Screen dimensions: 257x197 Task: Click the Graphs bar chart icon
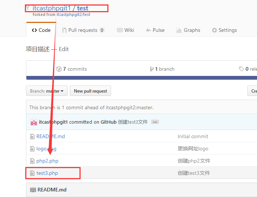(x=179, y=30)
